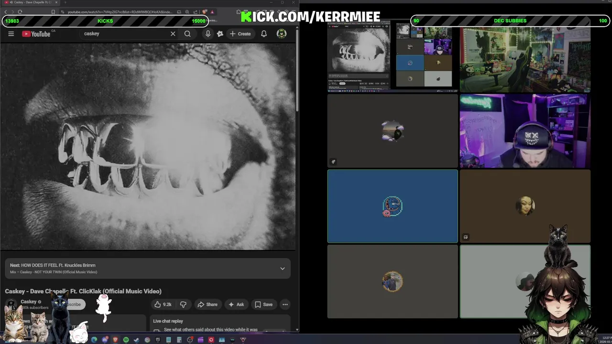612x344 pixels.
Task: Select the browser address bar URL
Action: [120, 12]
